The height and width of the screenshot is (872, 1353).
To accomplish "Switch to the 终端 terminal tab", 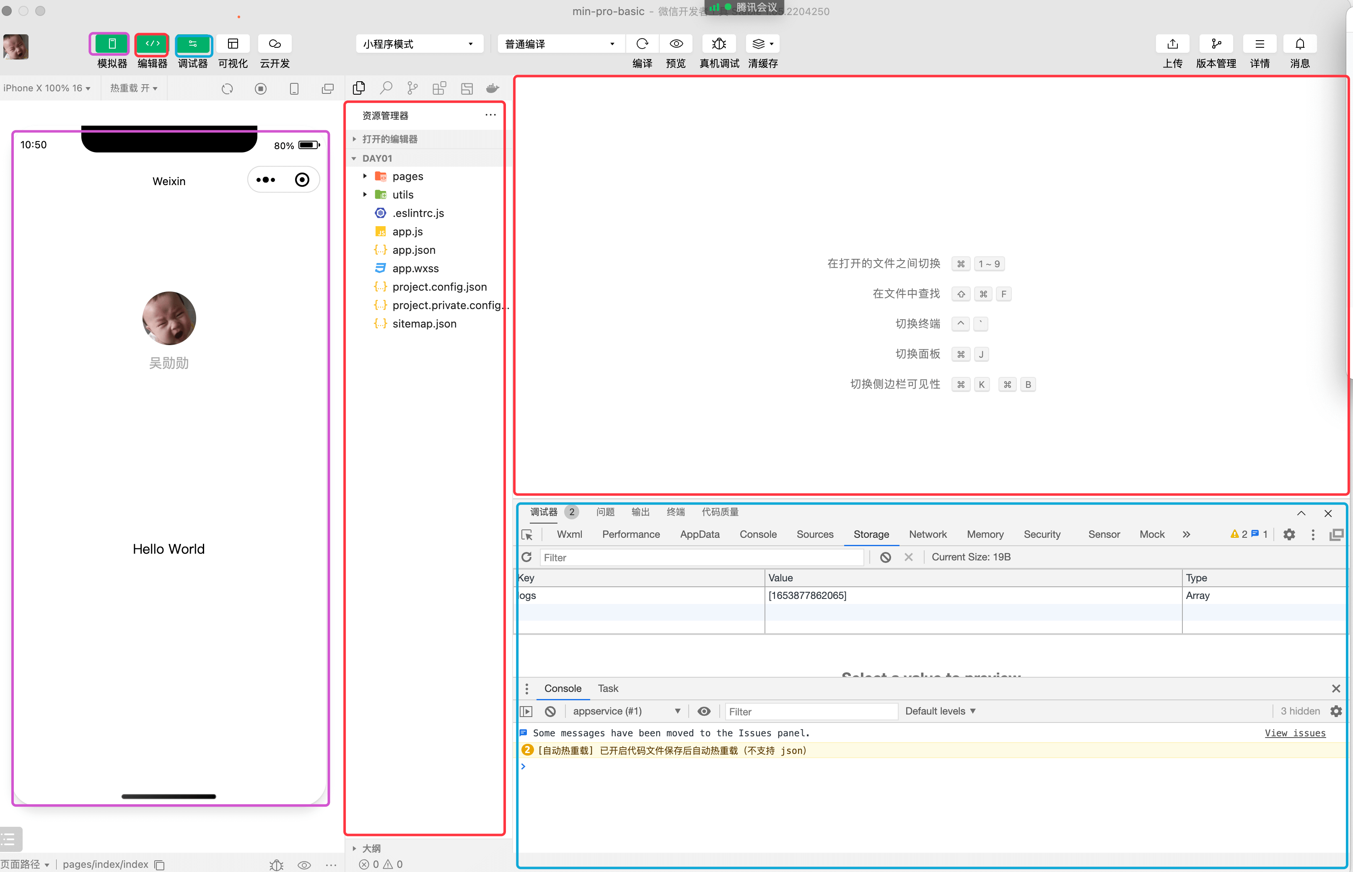I will click(675, 512).
